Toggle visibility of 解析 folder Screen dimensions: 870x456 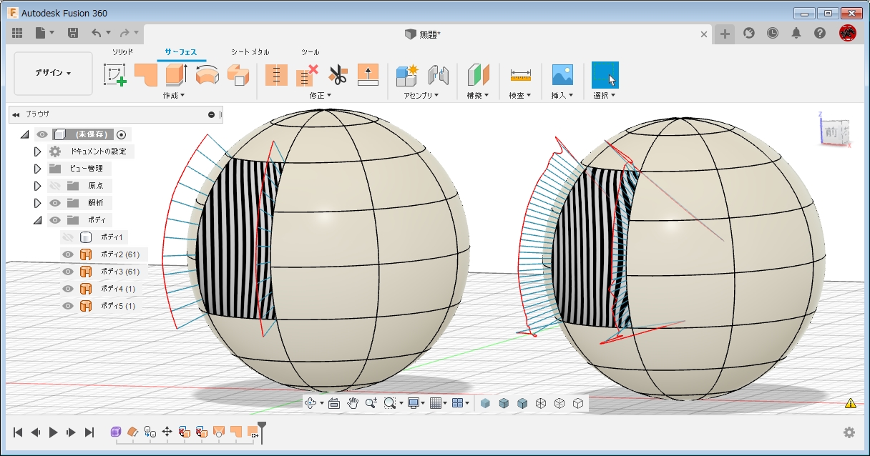point(54,203)
